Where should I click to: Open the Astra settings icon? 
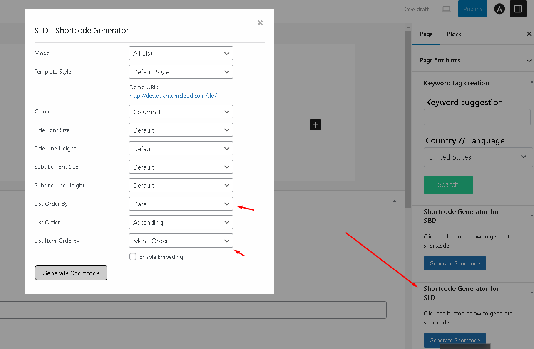499,9
